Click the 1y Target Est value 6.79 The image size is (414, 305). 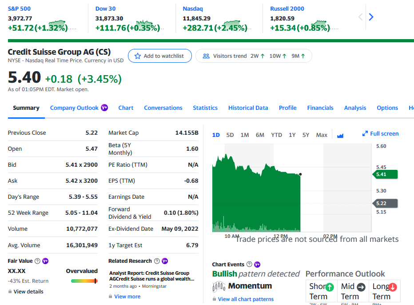tap(192, 245)
